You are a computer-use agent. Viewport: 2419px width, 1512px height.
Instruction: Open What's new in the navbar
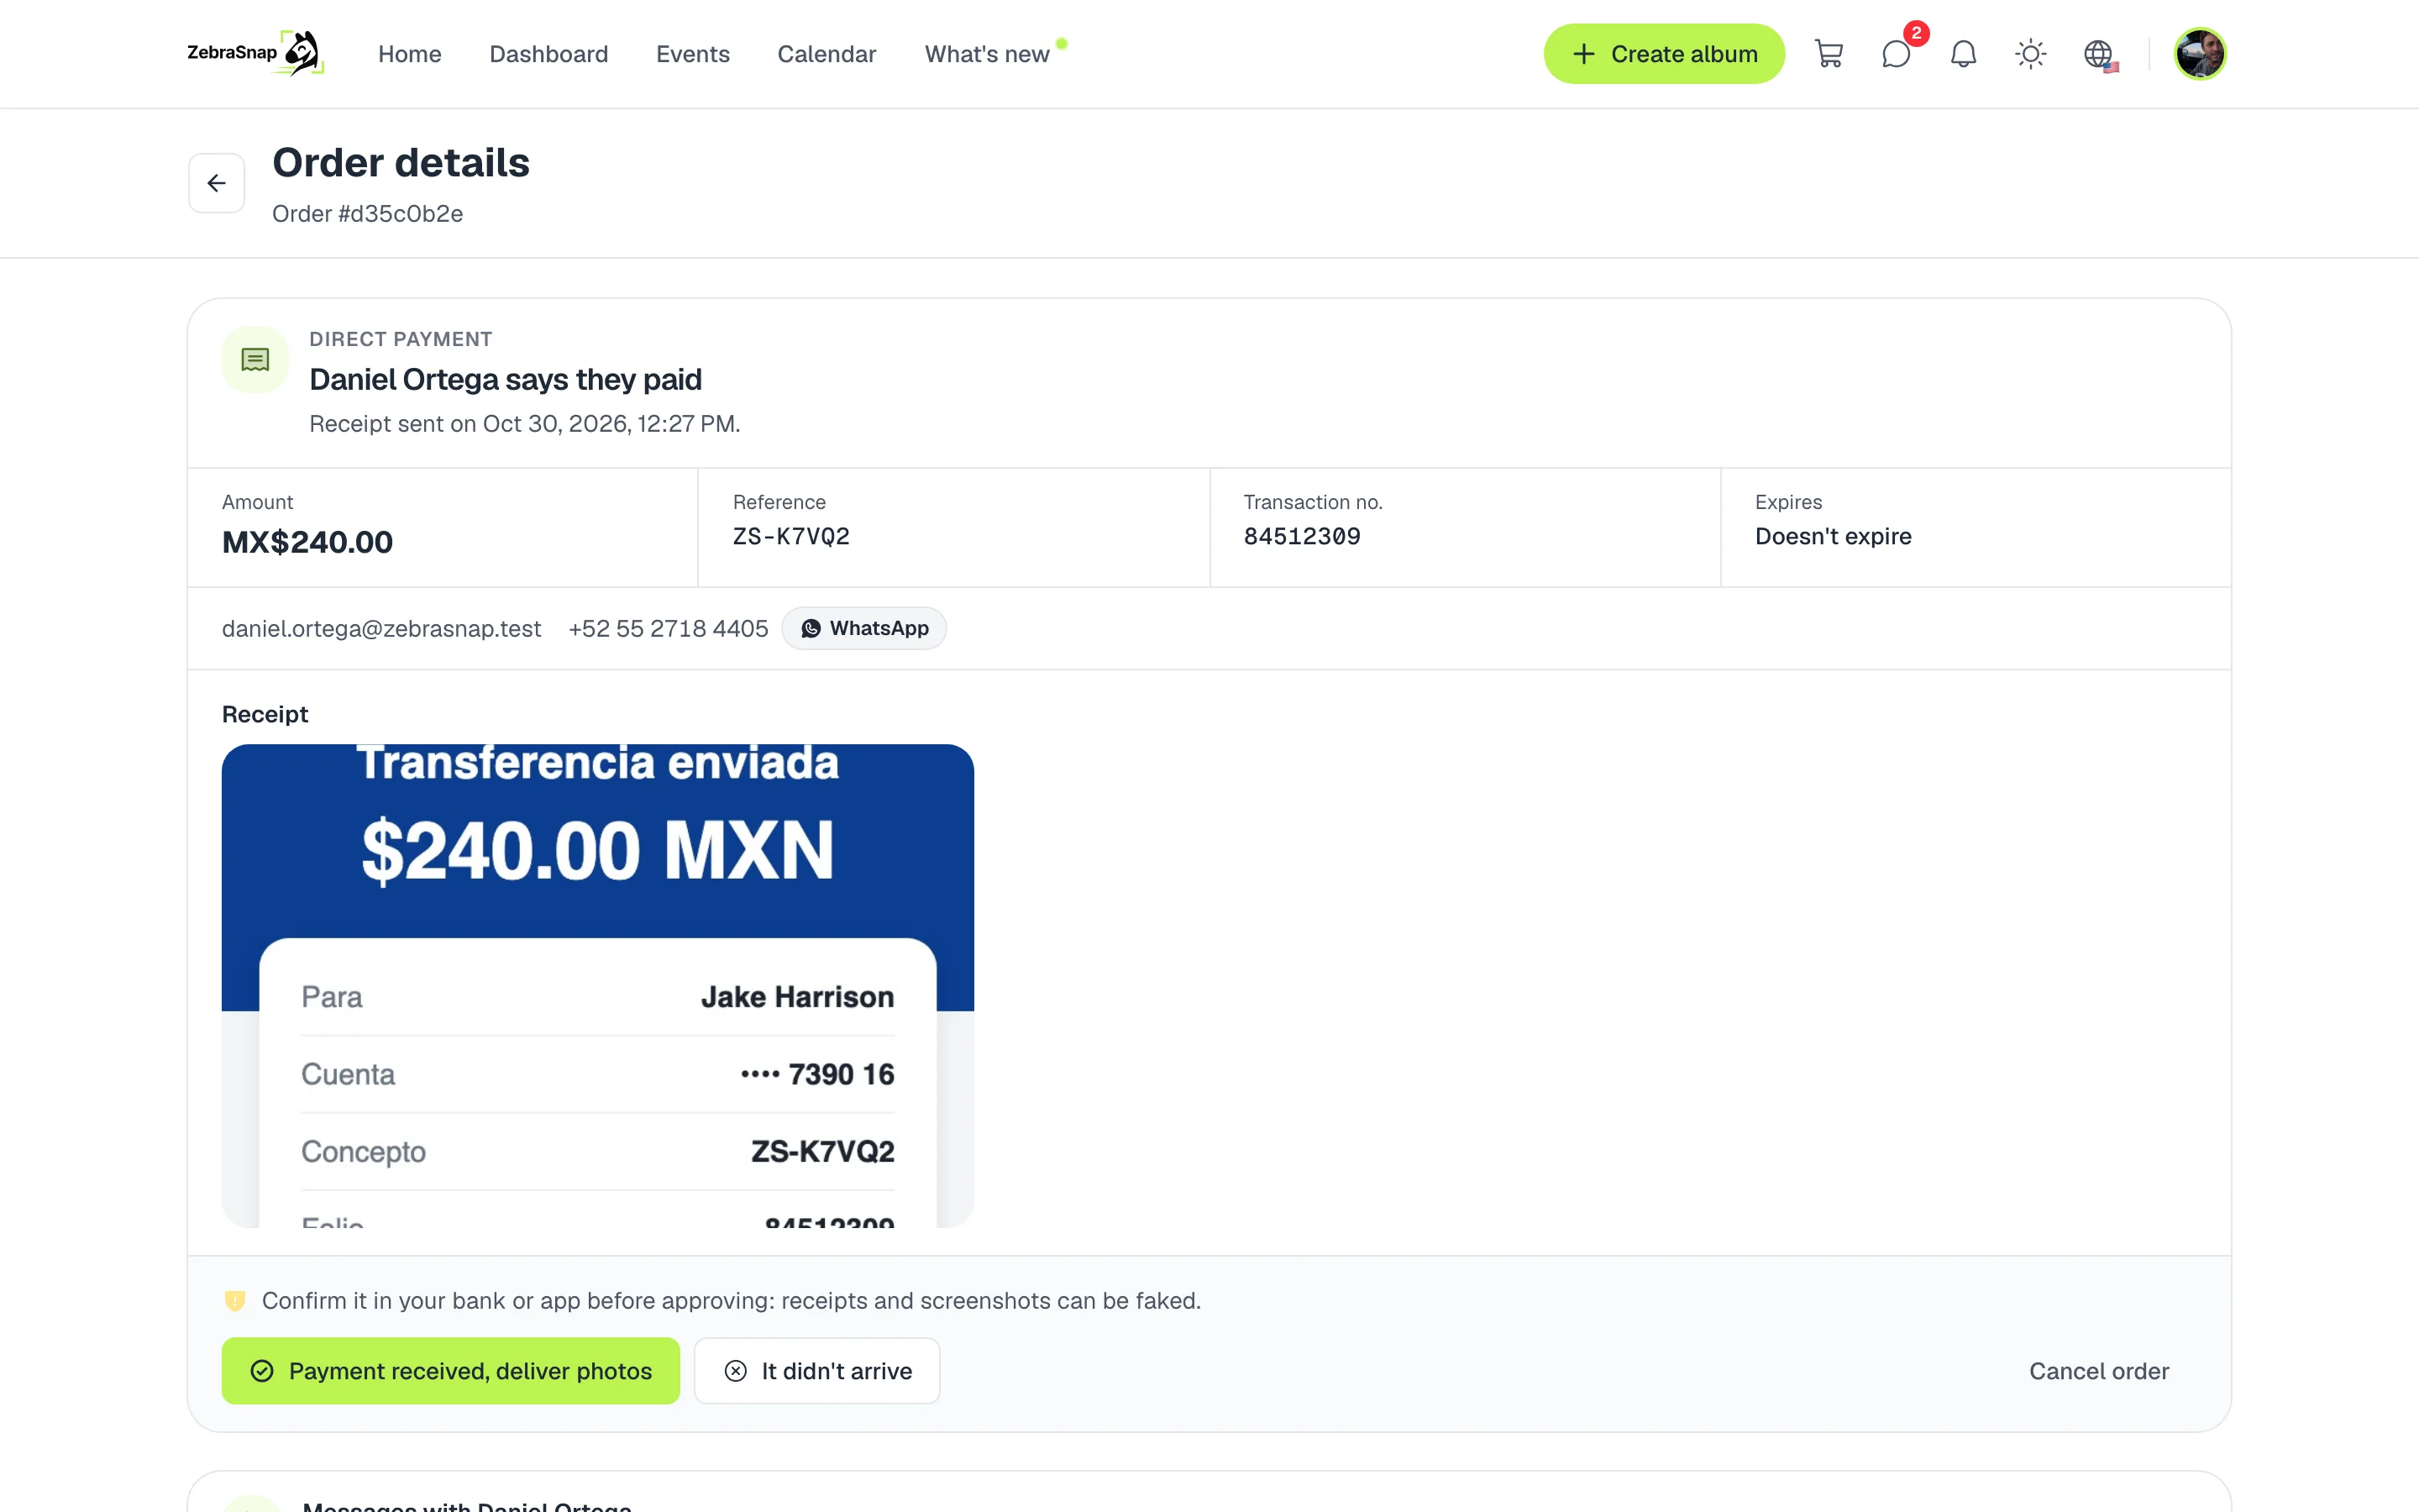(987, 54)
